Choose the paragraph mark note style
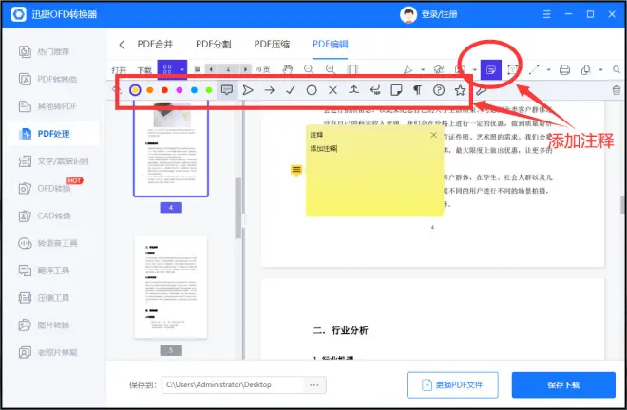627x410 pixels. coord(417,90)
